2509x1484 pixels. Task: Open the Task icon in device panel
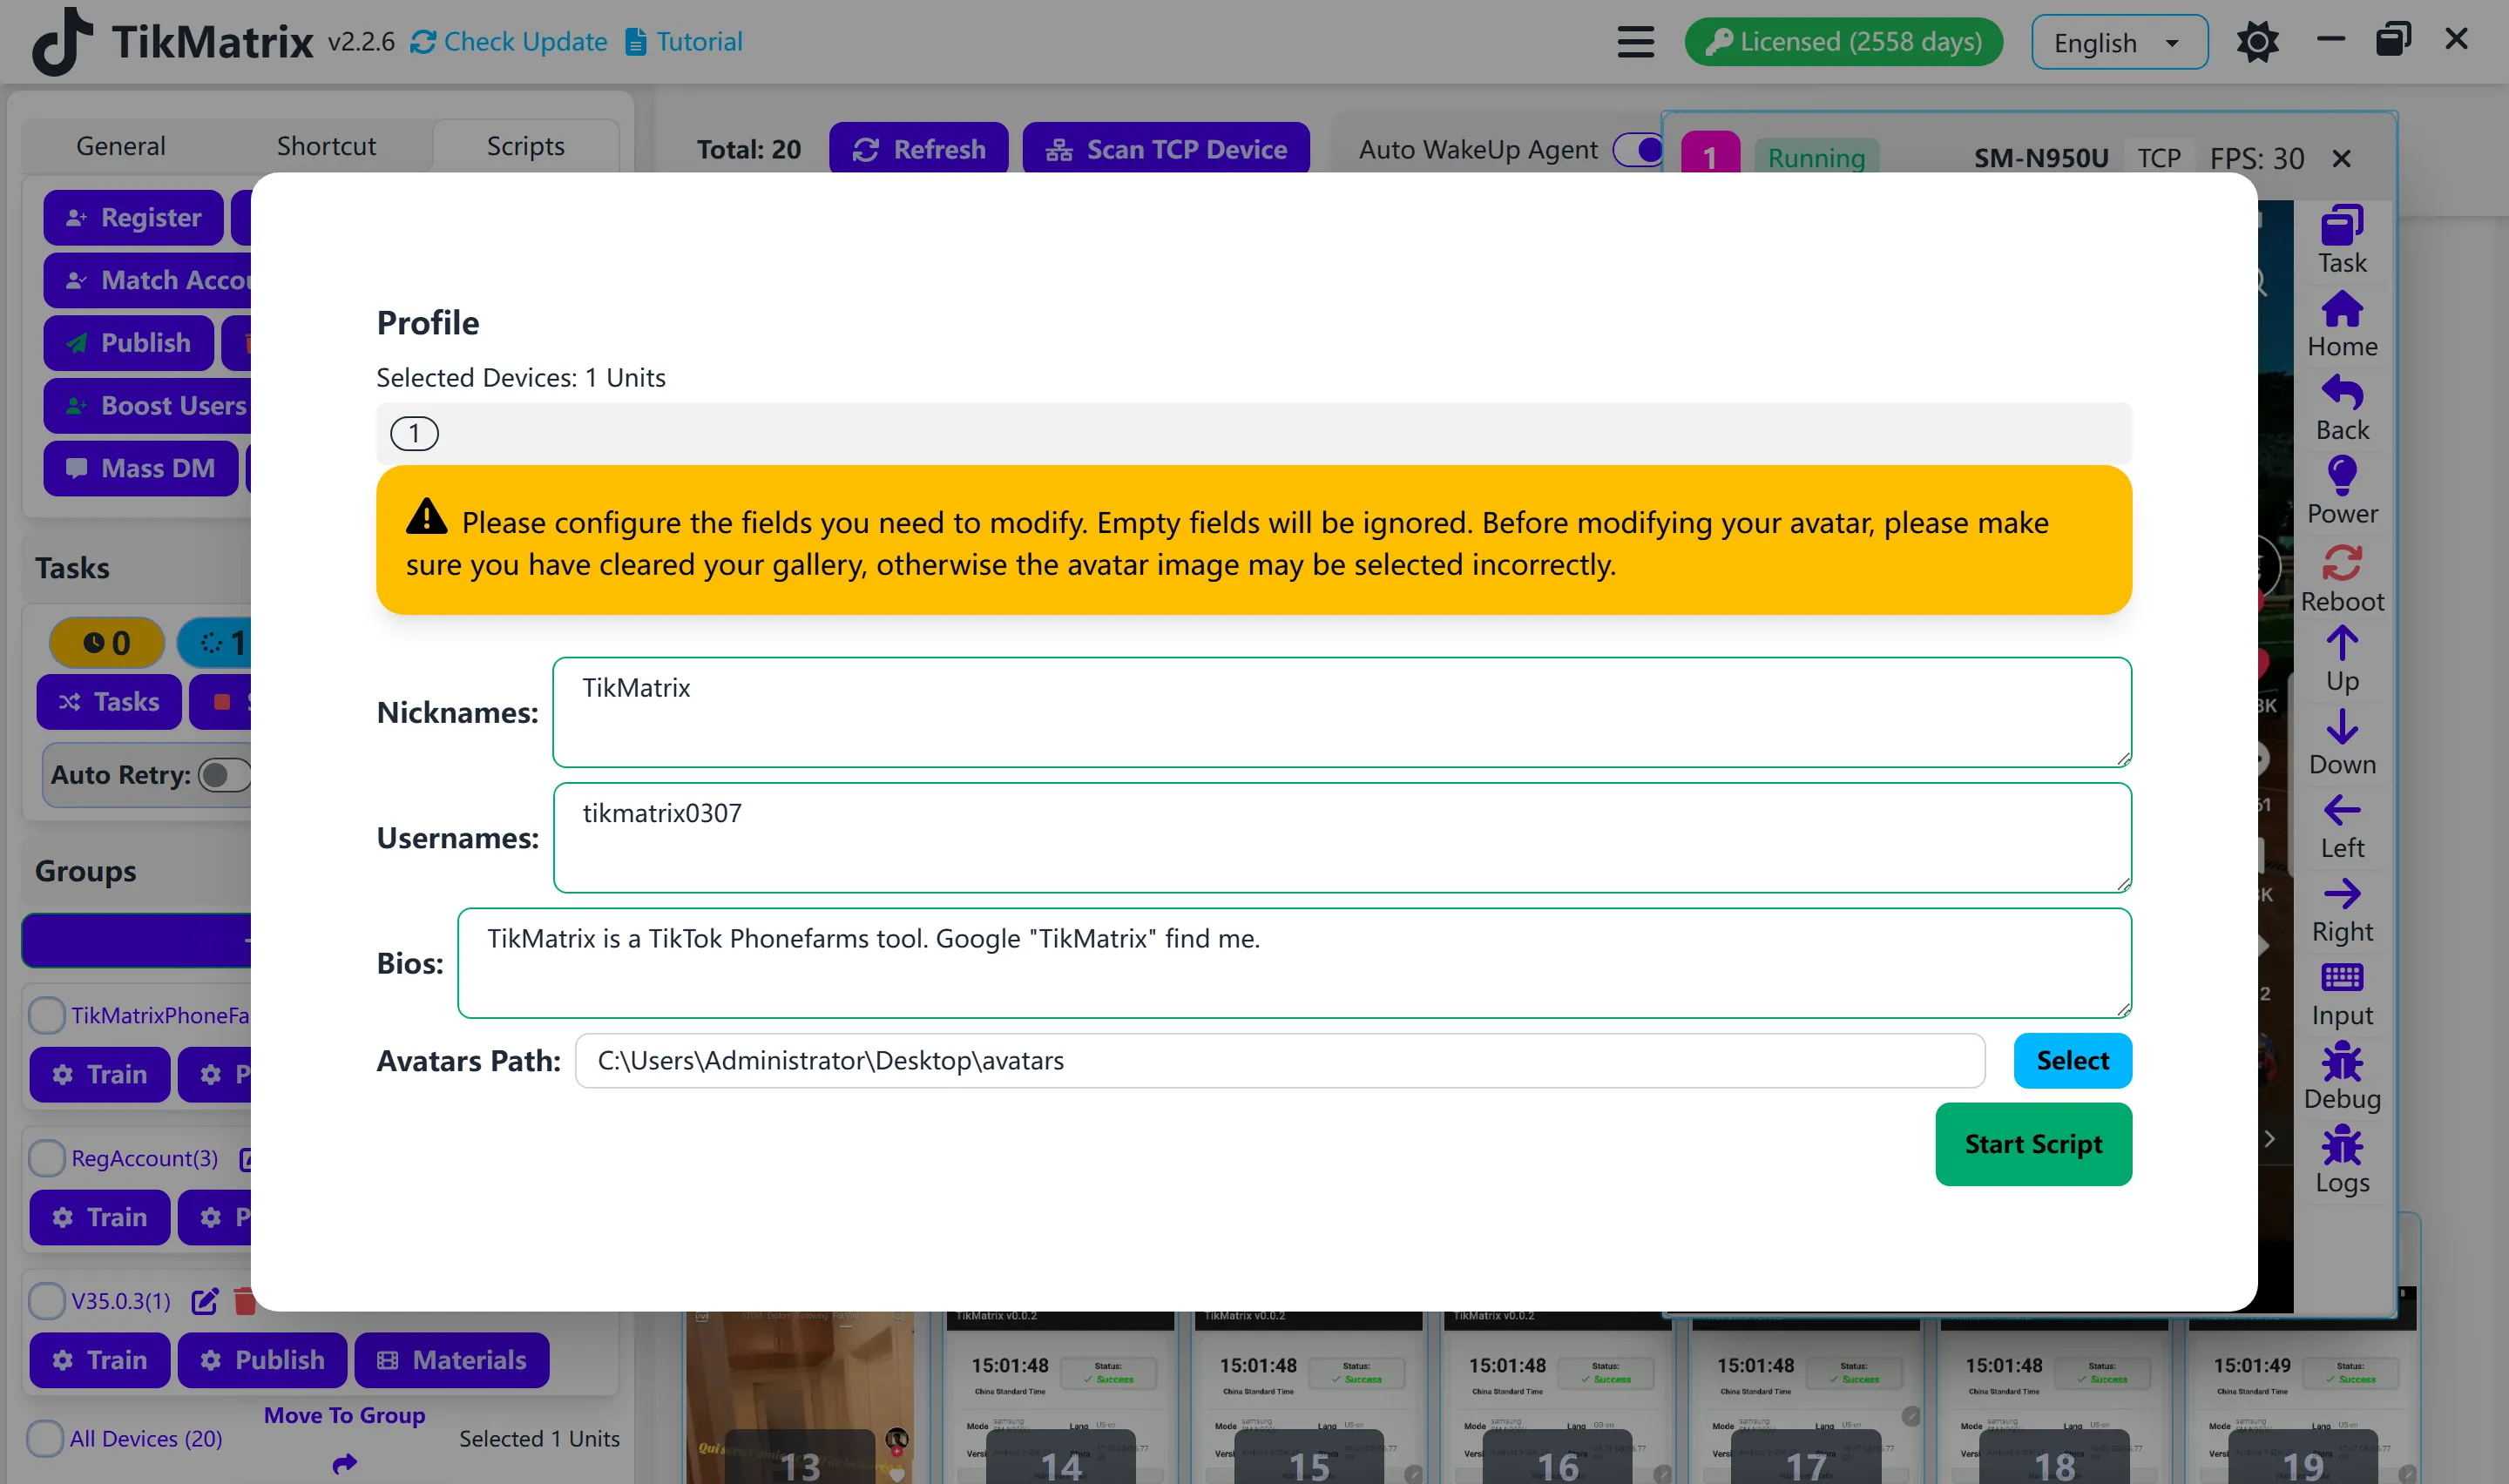click(2341, 226)
